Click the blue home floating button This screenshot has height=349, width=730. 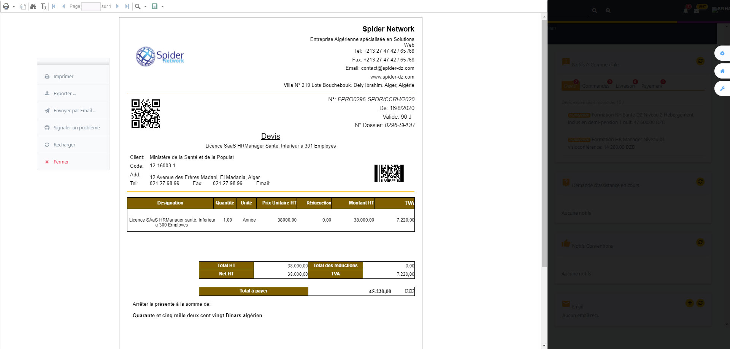tap(722, 71)
